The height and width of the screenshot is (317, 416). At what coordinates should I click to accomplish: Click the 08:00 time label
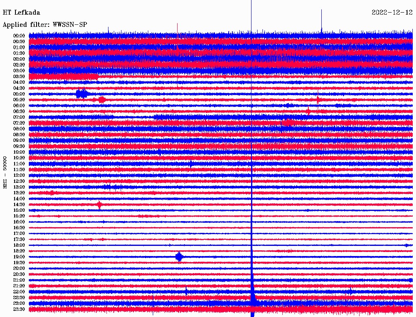coord(19,129)
